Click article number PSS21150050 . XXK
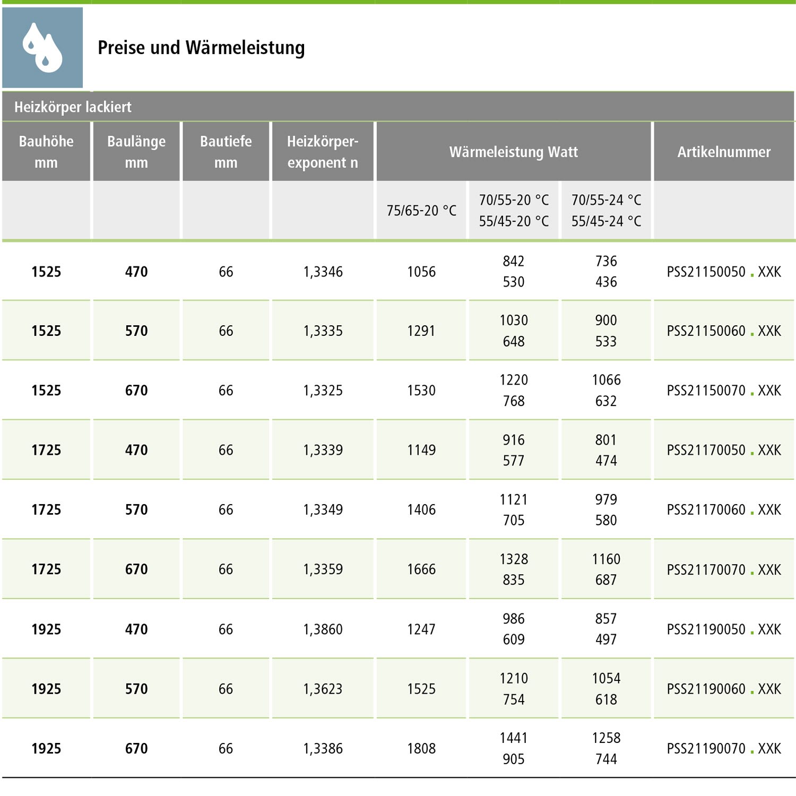 [724, 272]
